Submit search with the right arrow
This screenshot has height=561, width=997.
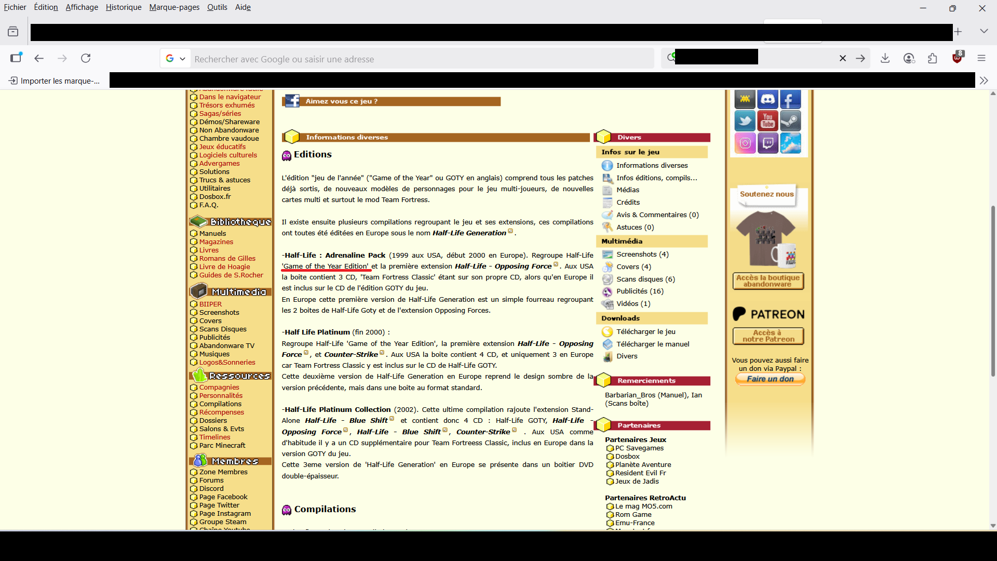click(x=860, y=58)
